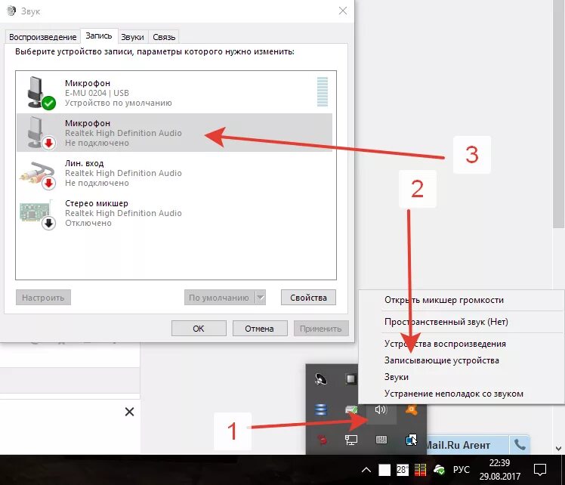
Task: Click the Лин. вход RCA cable icon
Action: tap(38, 175)
